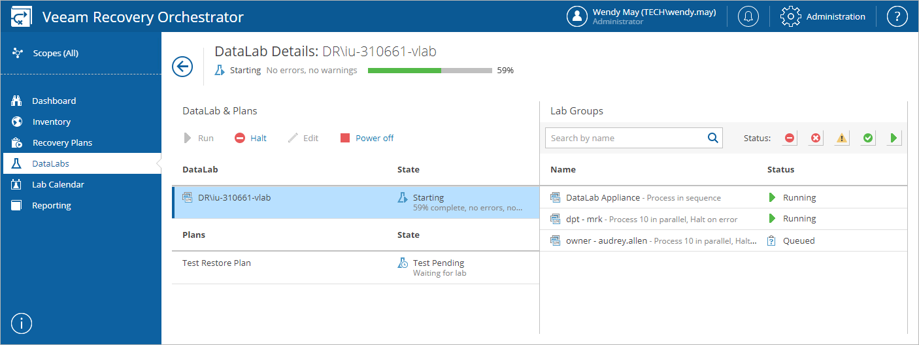Click the info icon in sidebar
This screenshot has width=919, height=345.
click(22, 323)
